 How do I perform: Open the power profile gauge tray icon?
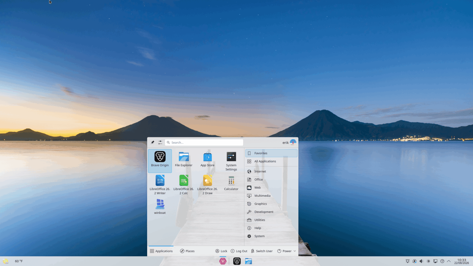pyautogui.click(x=442, y=261)
